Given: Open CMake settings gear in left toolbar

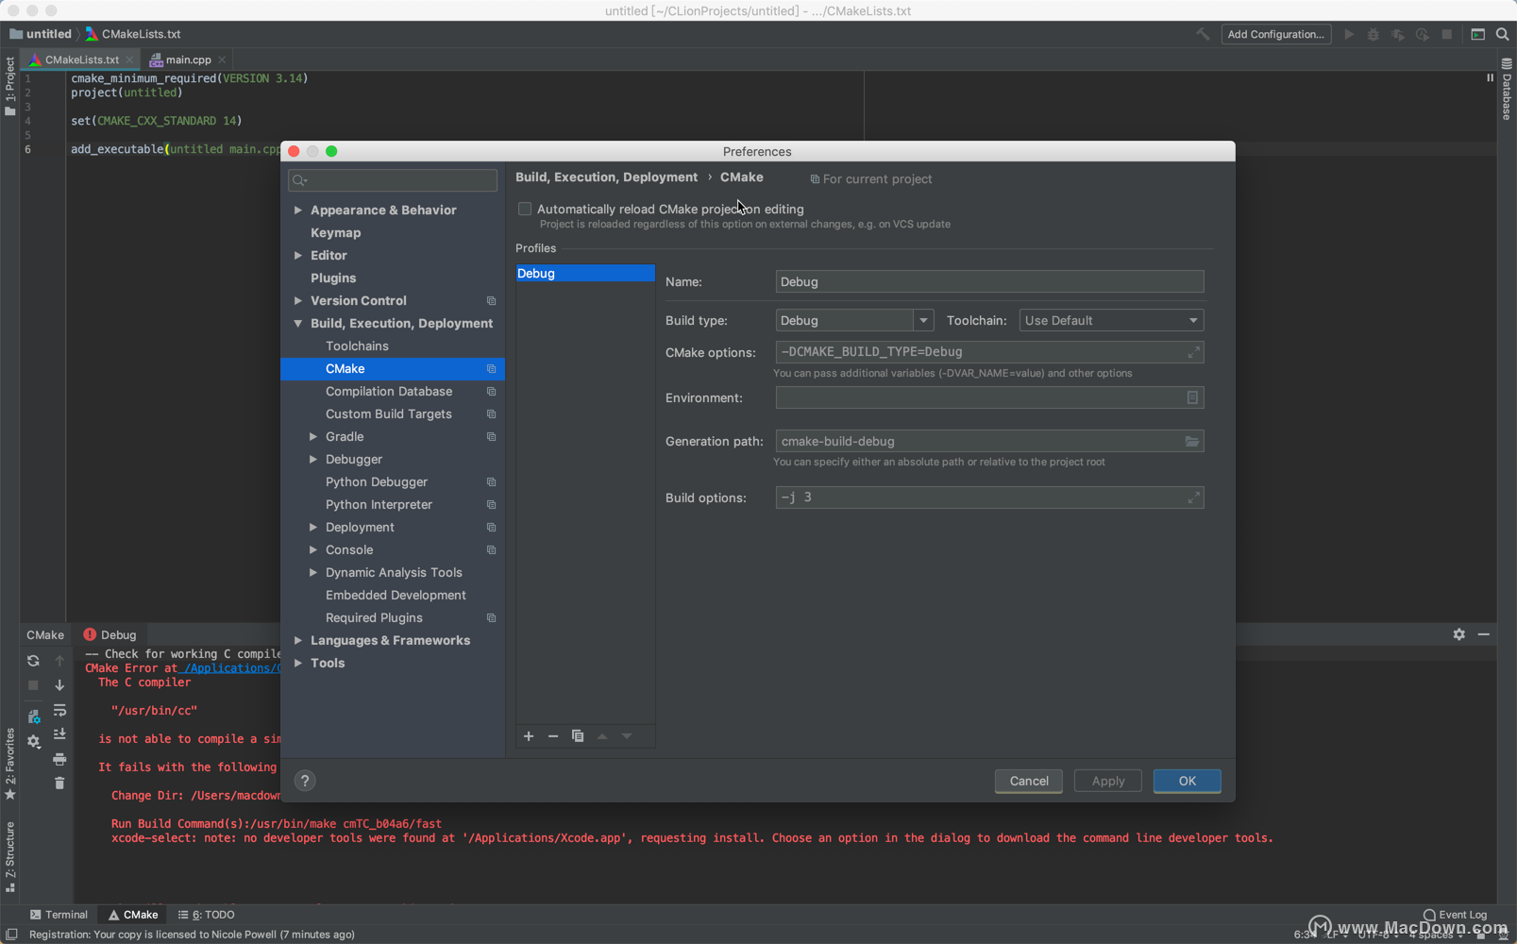Looking at the screenshot, I should tap(34, 742).
